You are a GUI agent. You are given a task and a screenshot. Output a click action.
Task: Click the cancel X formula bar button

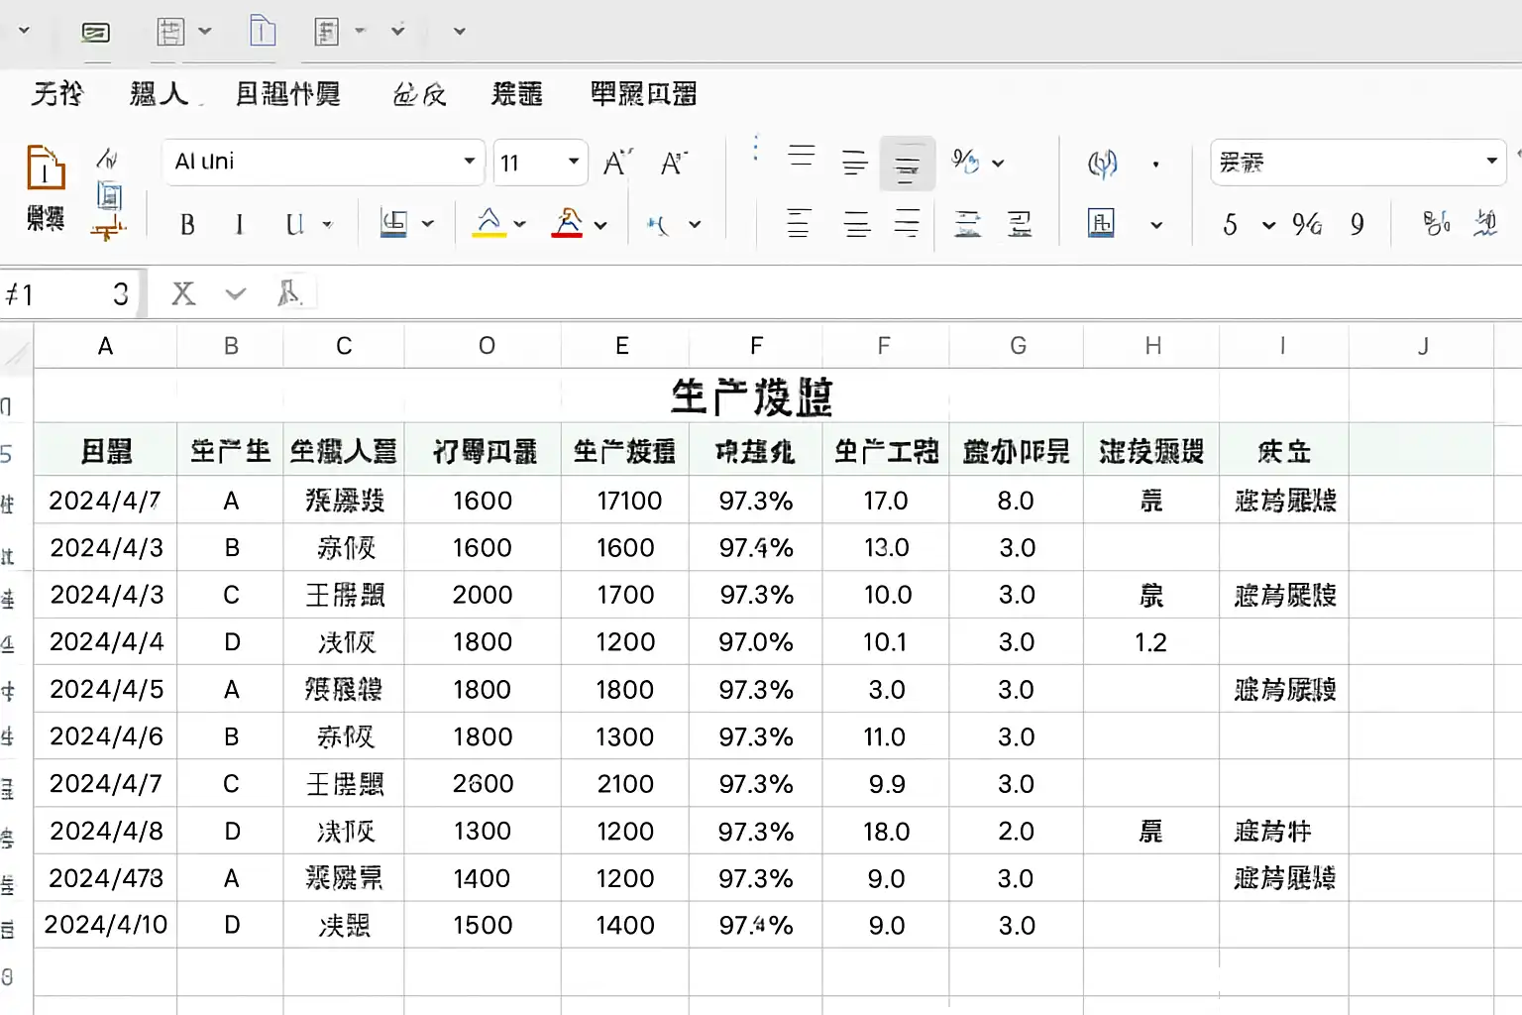[x=183, y=293]
